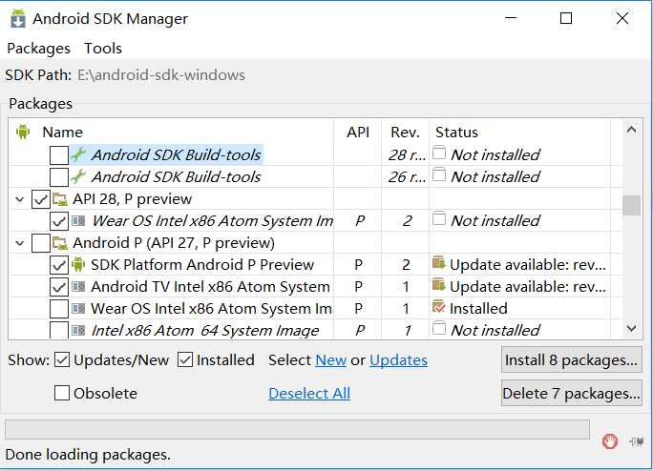Click the Android TV system image icon

click(78, 286)
